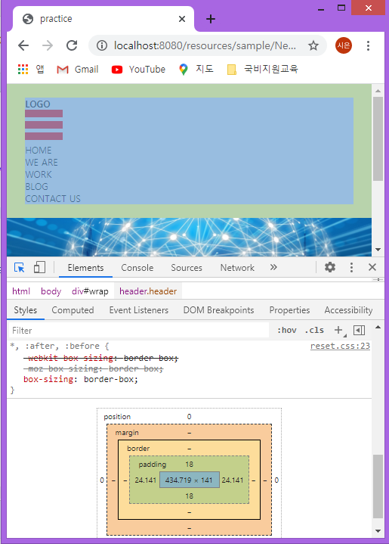The height and width of the screenshot is (544, 389).
Task: Select html in the breadcrumb
Action: (x=21, y=291)
